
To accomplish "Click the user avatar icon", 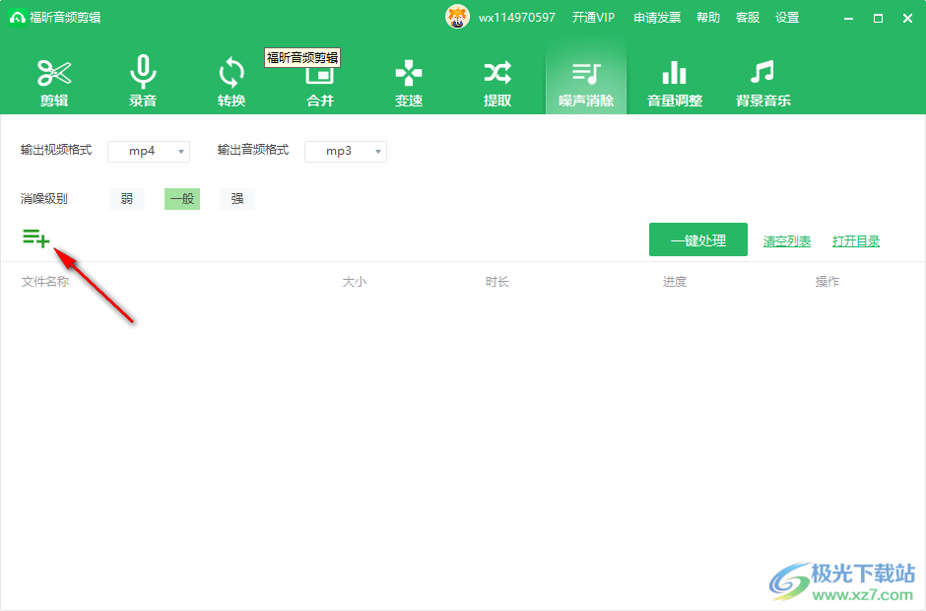I will [458, 17].
